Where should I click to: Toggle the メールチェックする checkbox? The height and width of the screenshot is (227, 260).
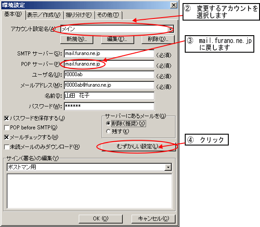point(7,137)
